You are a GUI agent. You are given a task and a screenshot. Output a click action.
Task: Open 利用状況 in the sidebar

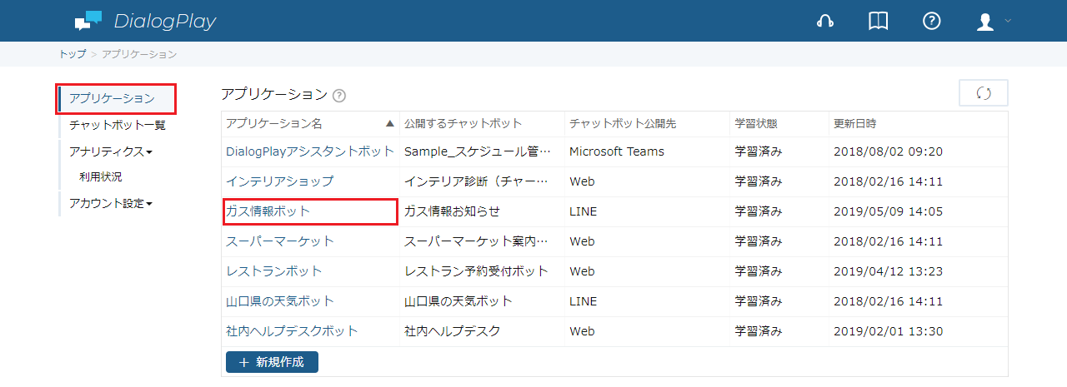pyautogui.click(x=101, y=176)
